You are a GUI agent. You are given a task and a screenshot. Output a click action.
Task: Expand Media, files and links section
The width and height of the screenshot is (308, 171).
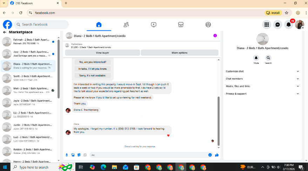(x=262, y=86)
